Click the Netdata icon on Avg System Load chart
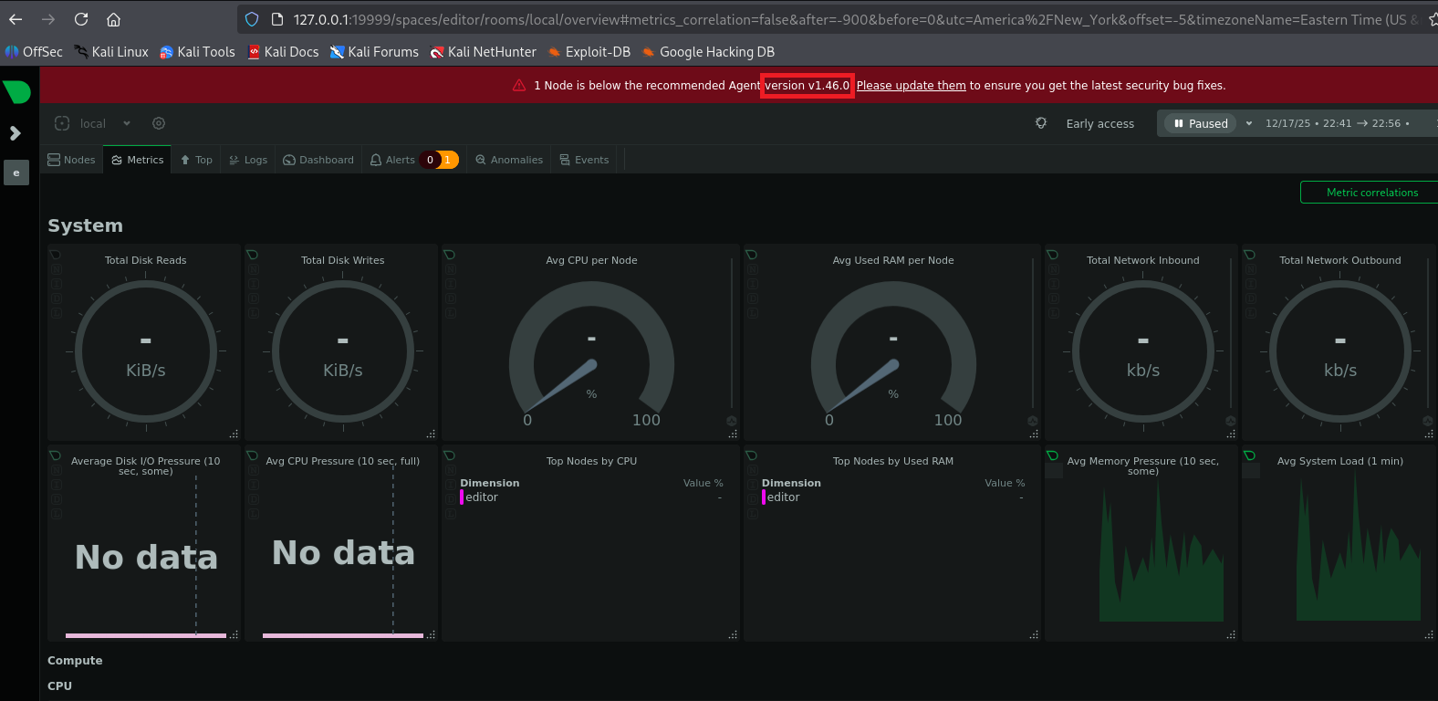This screenshot has height=701, width=1438. (x=1249, y=455)
